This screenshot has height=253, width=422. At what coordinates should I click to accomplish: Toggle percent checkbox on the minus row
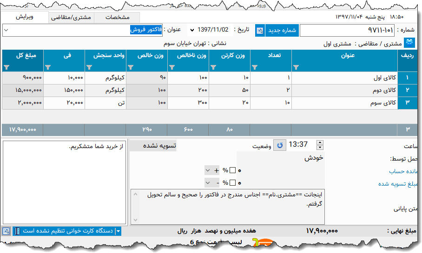(233, 182)
